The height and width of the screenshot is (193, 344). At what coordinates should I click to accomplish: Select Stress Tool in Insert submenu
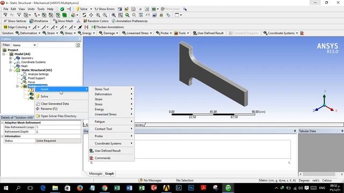[111, 89]
